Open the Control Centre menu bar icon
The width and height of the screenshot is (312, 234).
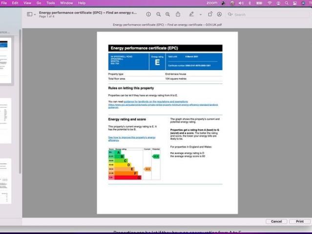point(295,3)
